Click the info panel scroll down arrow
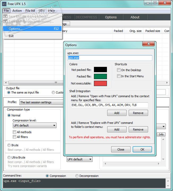Image resolution: width=173 pixels, height=191 pixels. tap(163, 159)
